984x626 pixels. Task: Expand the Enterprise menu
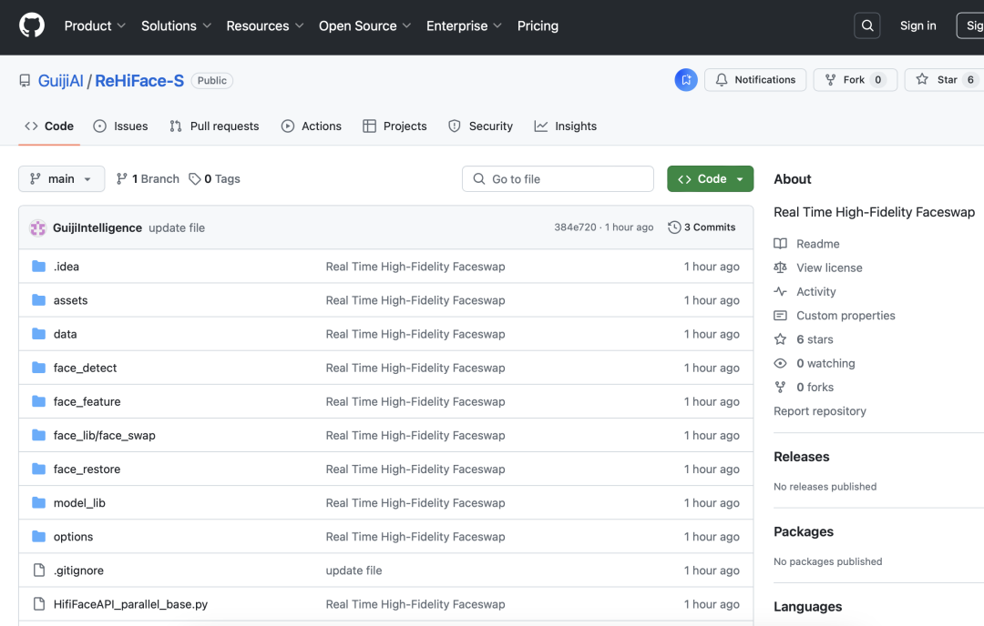pos(464,25)
